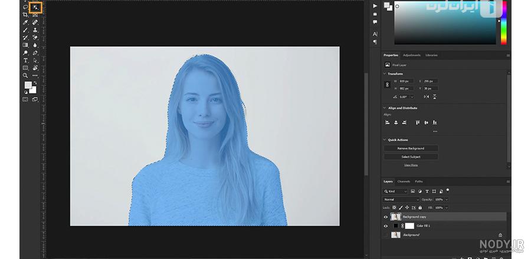Screen dimensions: 531x259
Task: Click the Remove Background button
Action: 411,148
